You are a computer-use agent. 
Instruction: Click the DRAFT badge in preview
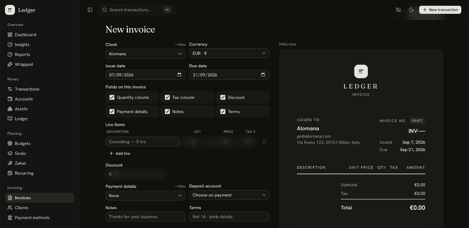pos(417,121)
